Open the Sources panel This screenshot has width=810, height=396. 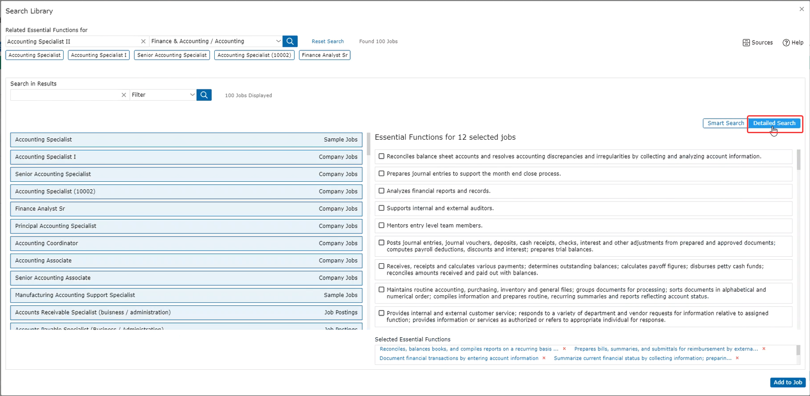coord(757,42)
